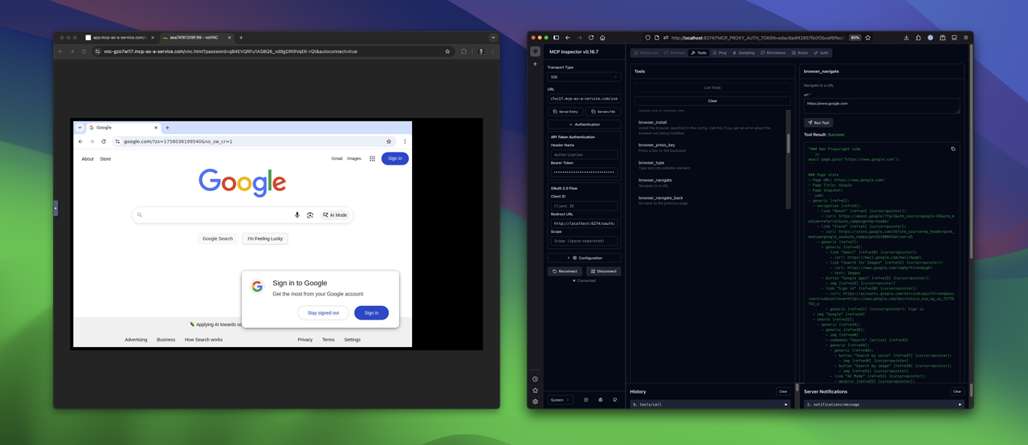Copy tool result in MCP Inspector
Screen dimensions: 1028x445
(x=953, y=149)
